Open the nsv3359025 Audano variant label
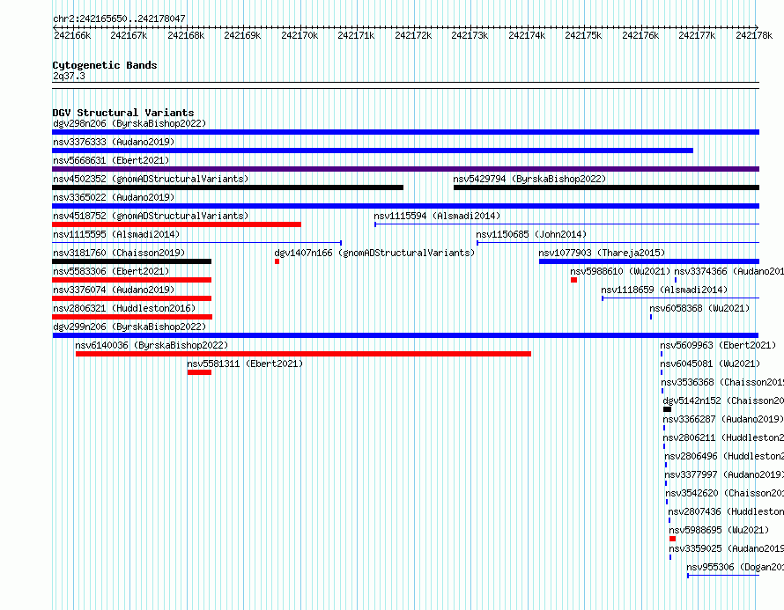The image size is (784, 610). [x=727, y=548]
